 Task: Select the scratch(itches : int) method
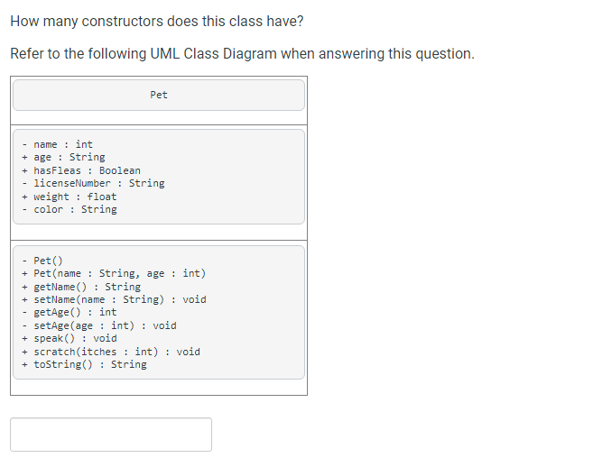[111, 352]
